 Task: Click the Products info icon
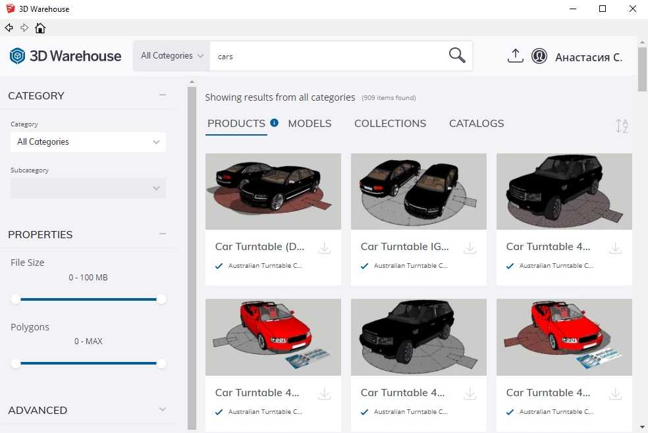tap(275, 122)
